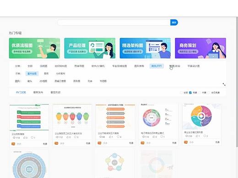Screen dimensions: 238x178
Task: Open e-commerce ring diagram thumbnail
Action: click(158, 117)
